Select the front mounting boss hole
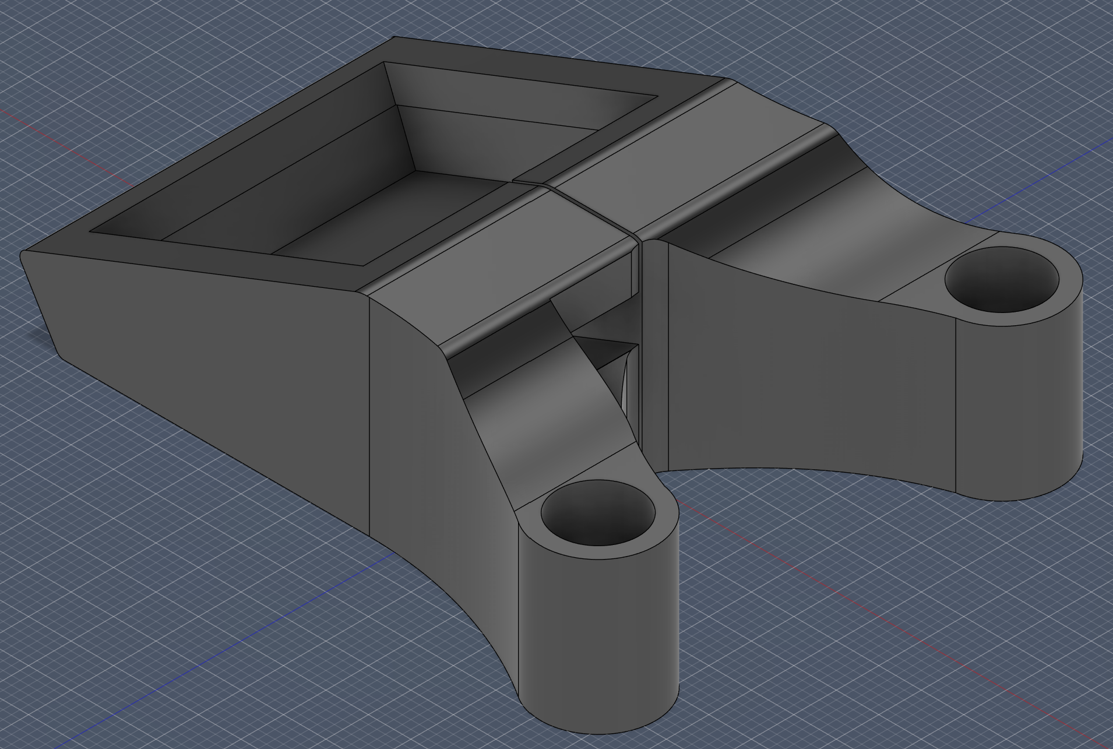Screen dimensions: 1113x749 (598, 514)
